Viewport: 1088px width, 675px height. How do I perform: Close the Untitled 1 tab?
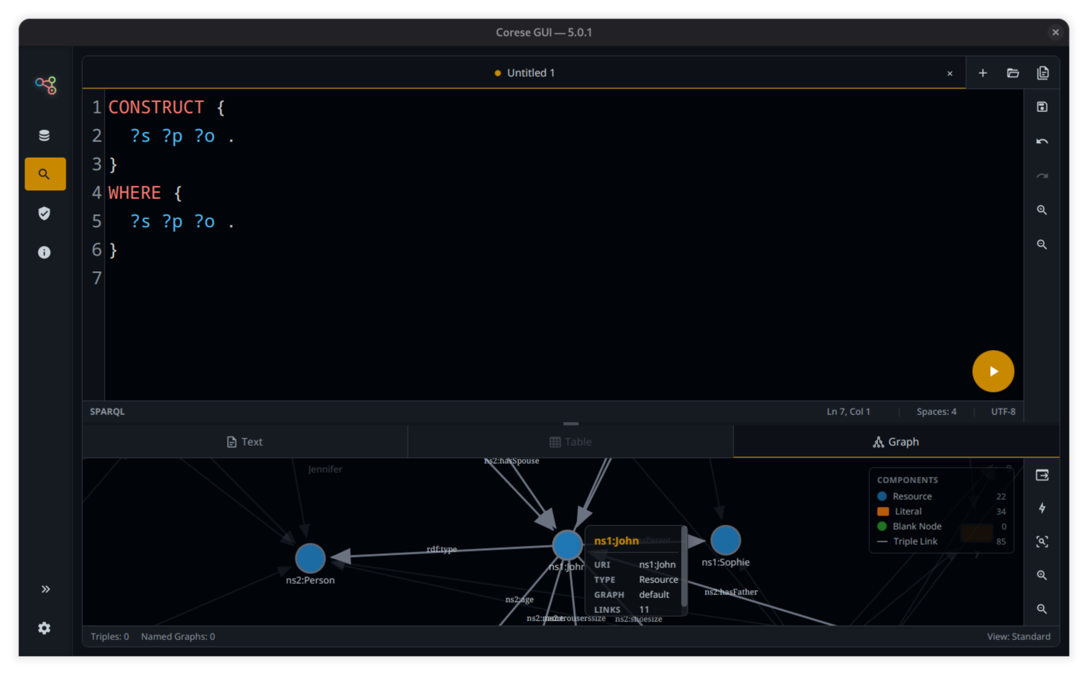click(x=950, y=73)
